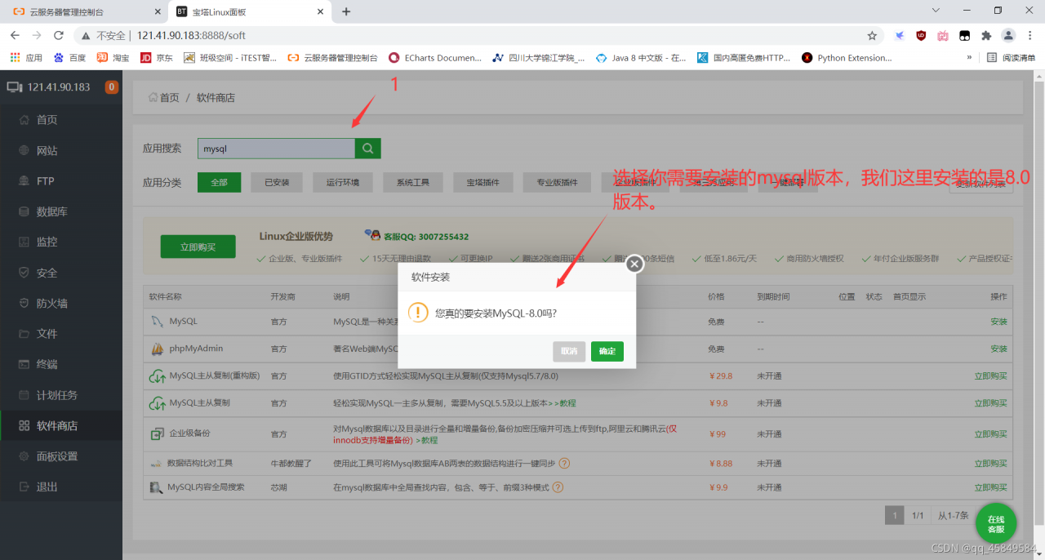This screenshot has height=560, width=1045.
Task: Open 数据库 in the sidebar
Action: click(52, 211)
